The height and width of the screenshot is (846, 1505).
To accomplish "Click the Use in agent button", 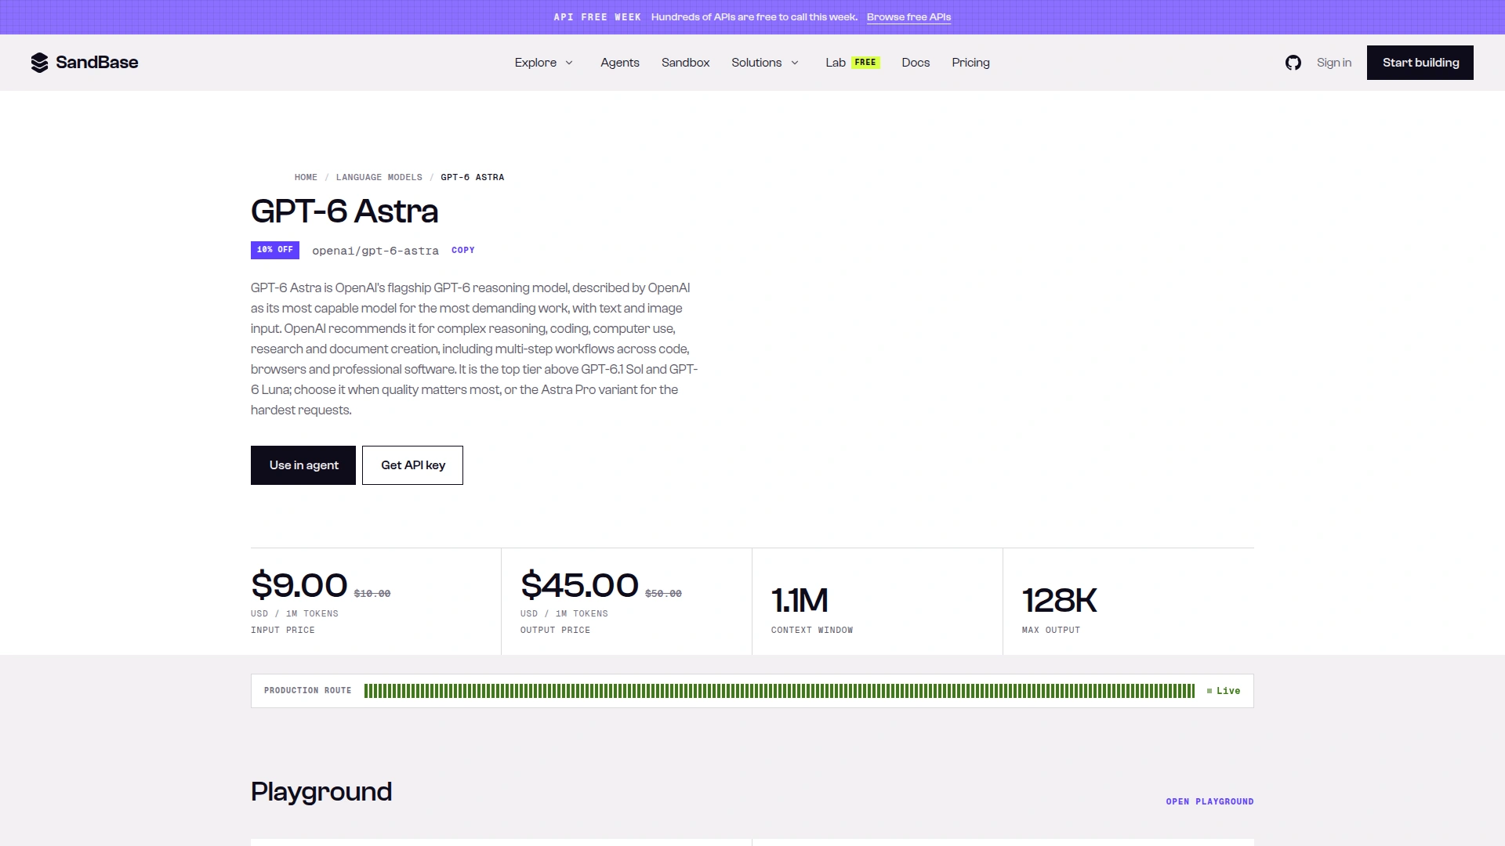I will (303, 465).
